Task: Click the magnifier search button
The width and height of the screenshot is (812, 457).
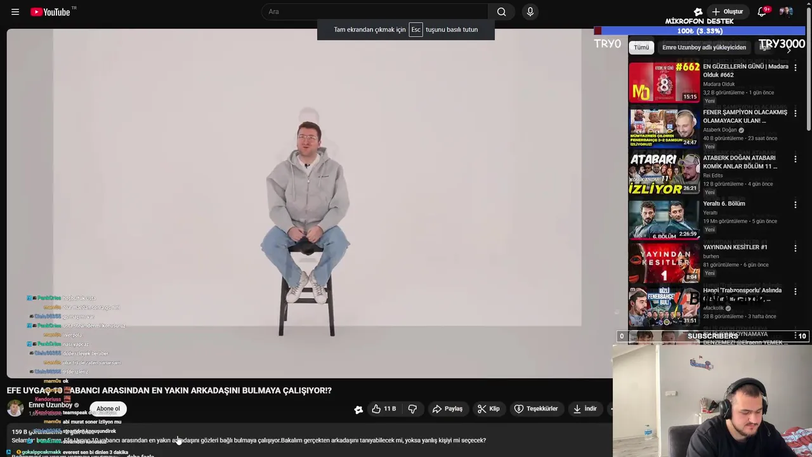Action: (x=501, y=11)
